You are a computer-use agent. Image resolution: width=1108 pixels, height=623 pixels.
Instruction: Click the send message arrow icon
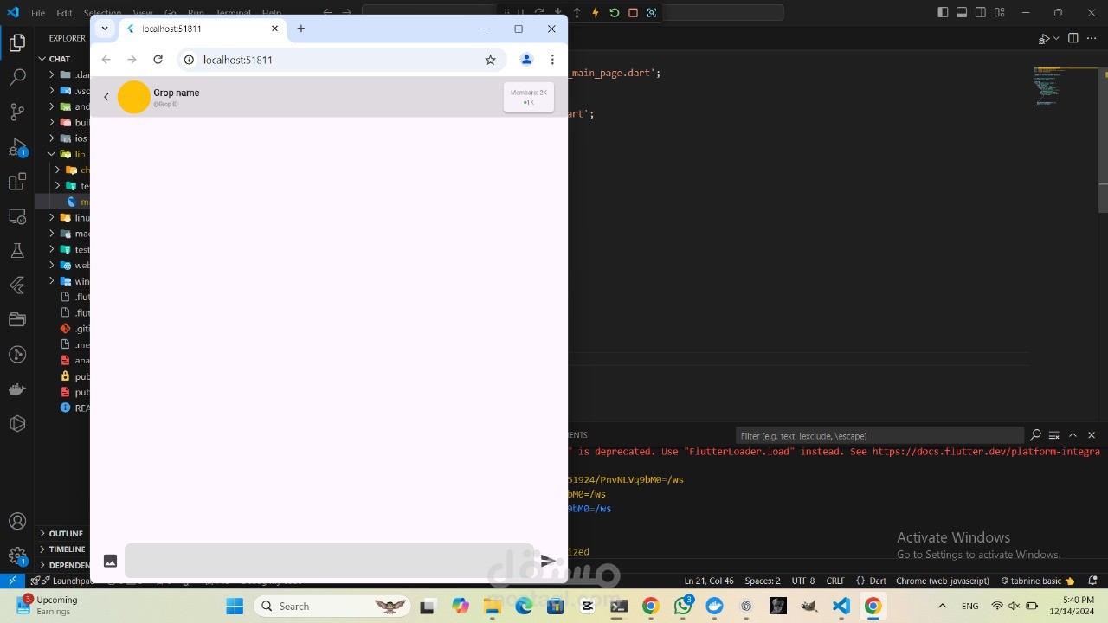tap(548, 561)
